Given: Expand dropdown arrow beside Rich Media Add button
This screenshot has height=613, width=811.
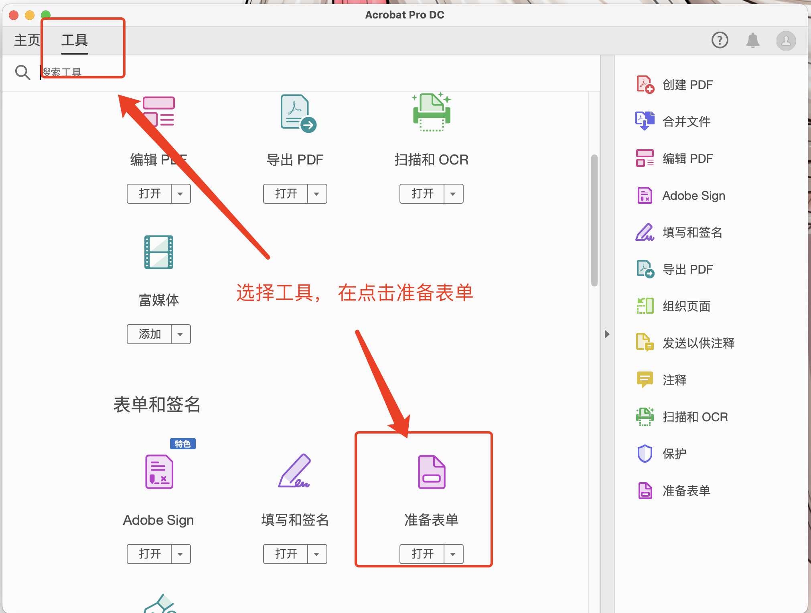Looking at the screenshot, I should [180, 335].
